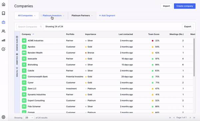Toggle sort arrow on Company column
Image resolution: width=200 pixels, height=121 pixels.
point(33,34)
